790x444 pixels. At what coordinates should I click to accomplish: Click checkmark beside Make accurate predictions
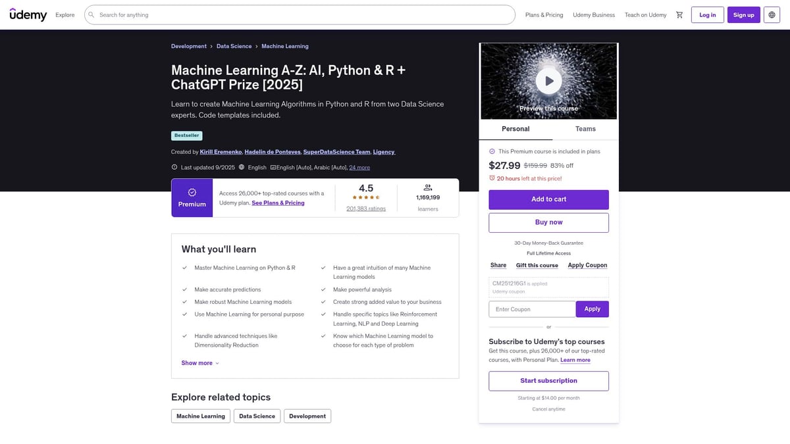click(185, 289)
